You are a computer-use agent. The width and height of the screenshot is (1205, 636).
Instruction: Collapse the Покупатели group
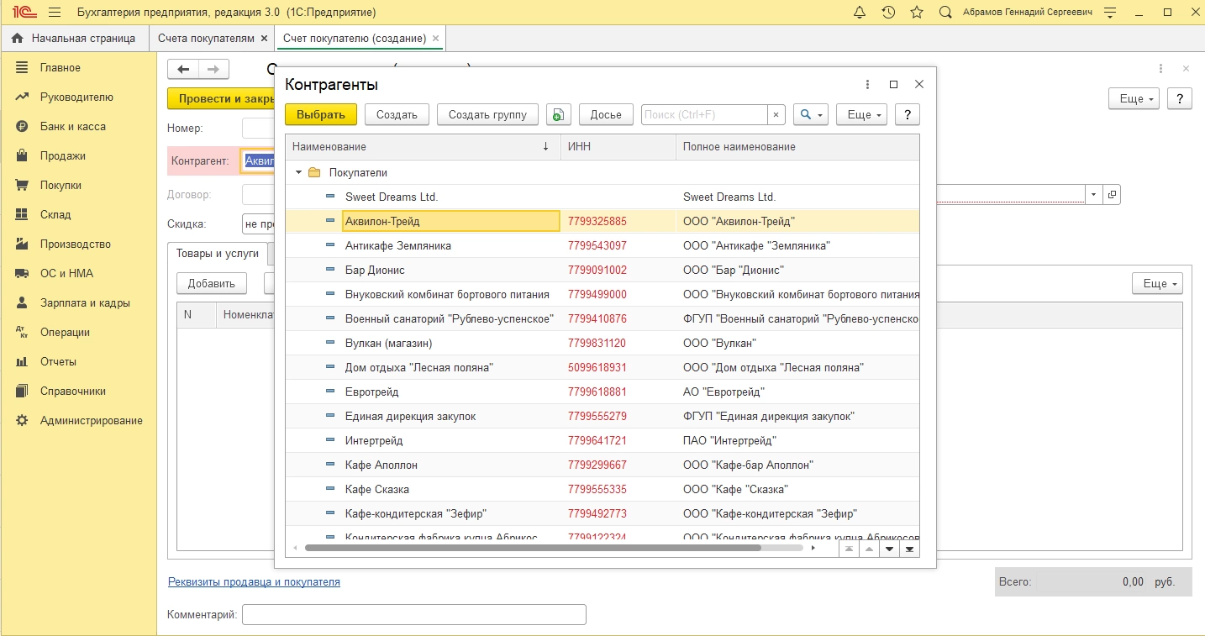(297, 173)
